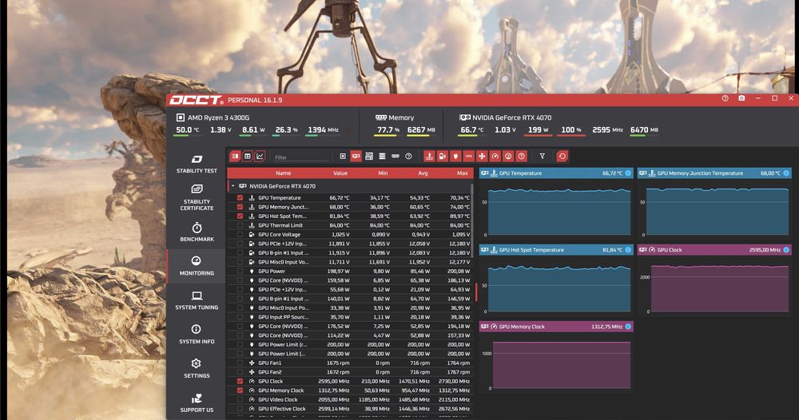This screenshot has height=420, width=799.
Task: Open the System Info section
Action: pos(197,334)
